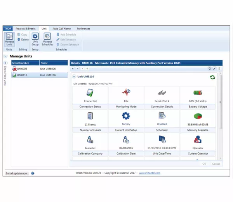The image size is (233, 202).
Task: Click Edit Schedule in ribbon
Action: [66, 40]
